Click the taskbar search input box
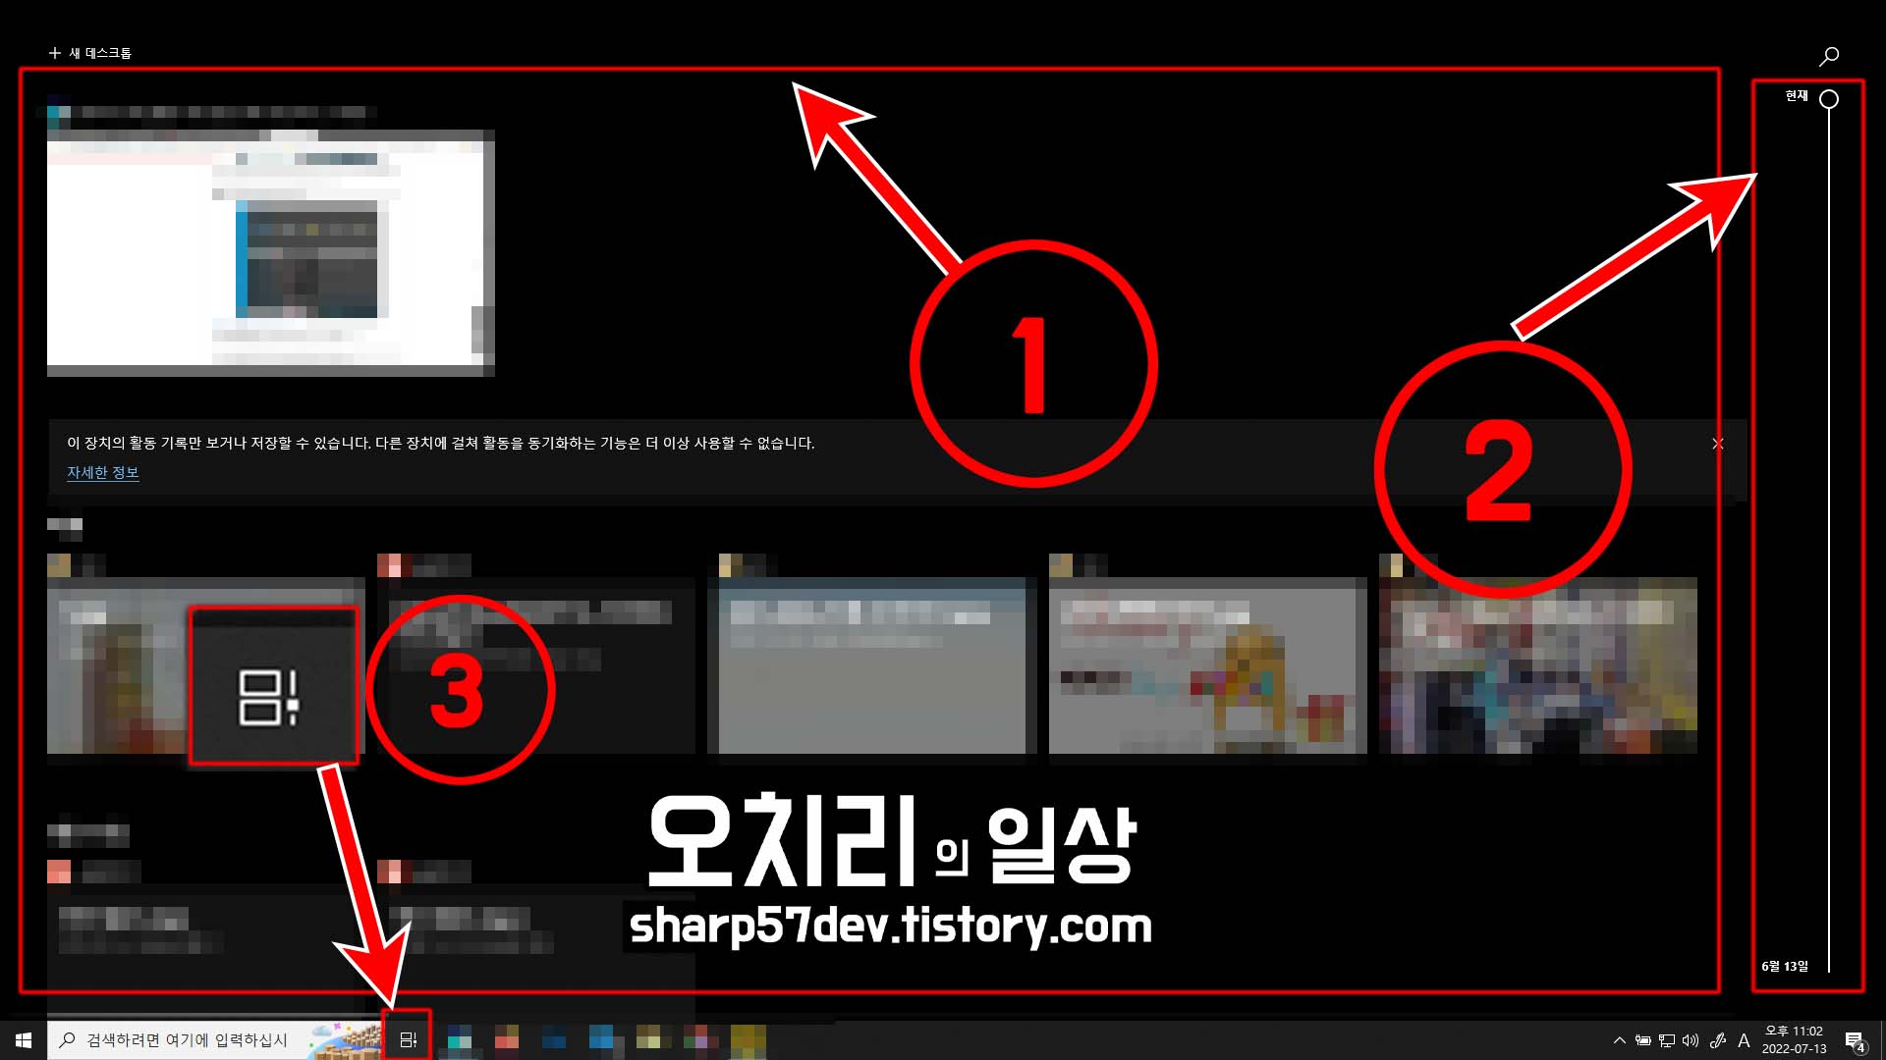Image resolution: width=1886 pixels, height=1060 pixels. (187, 1040)
